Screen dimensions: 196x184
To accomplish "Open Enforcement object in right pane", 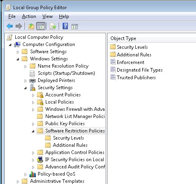I will pyautogui.click(x=131, y=62).
